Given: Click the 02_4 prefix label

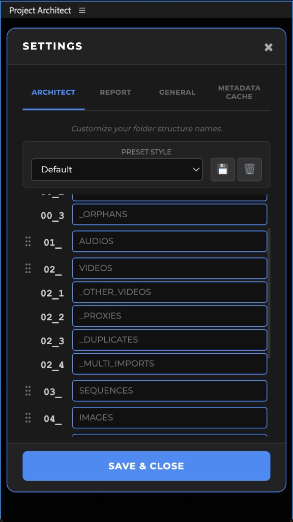Looking at the screenshot, I should pos(52,365).
